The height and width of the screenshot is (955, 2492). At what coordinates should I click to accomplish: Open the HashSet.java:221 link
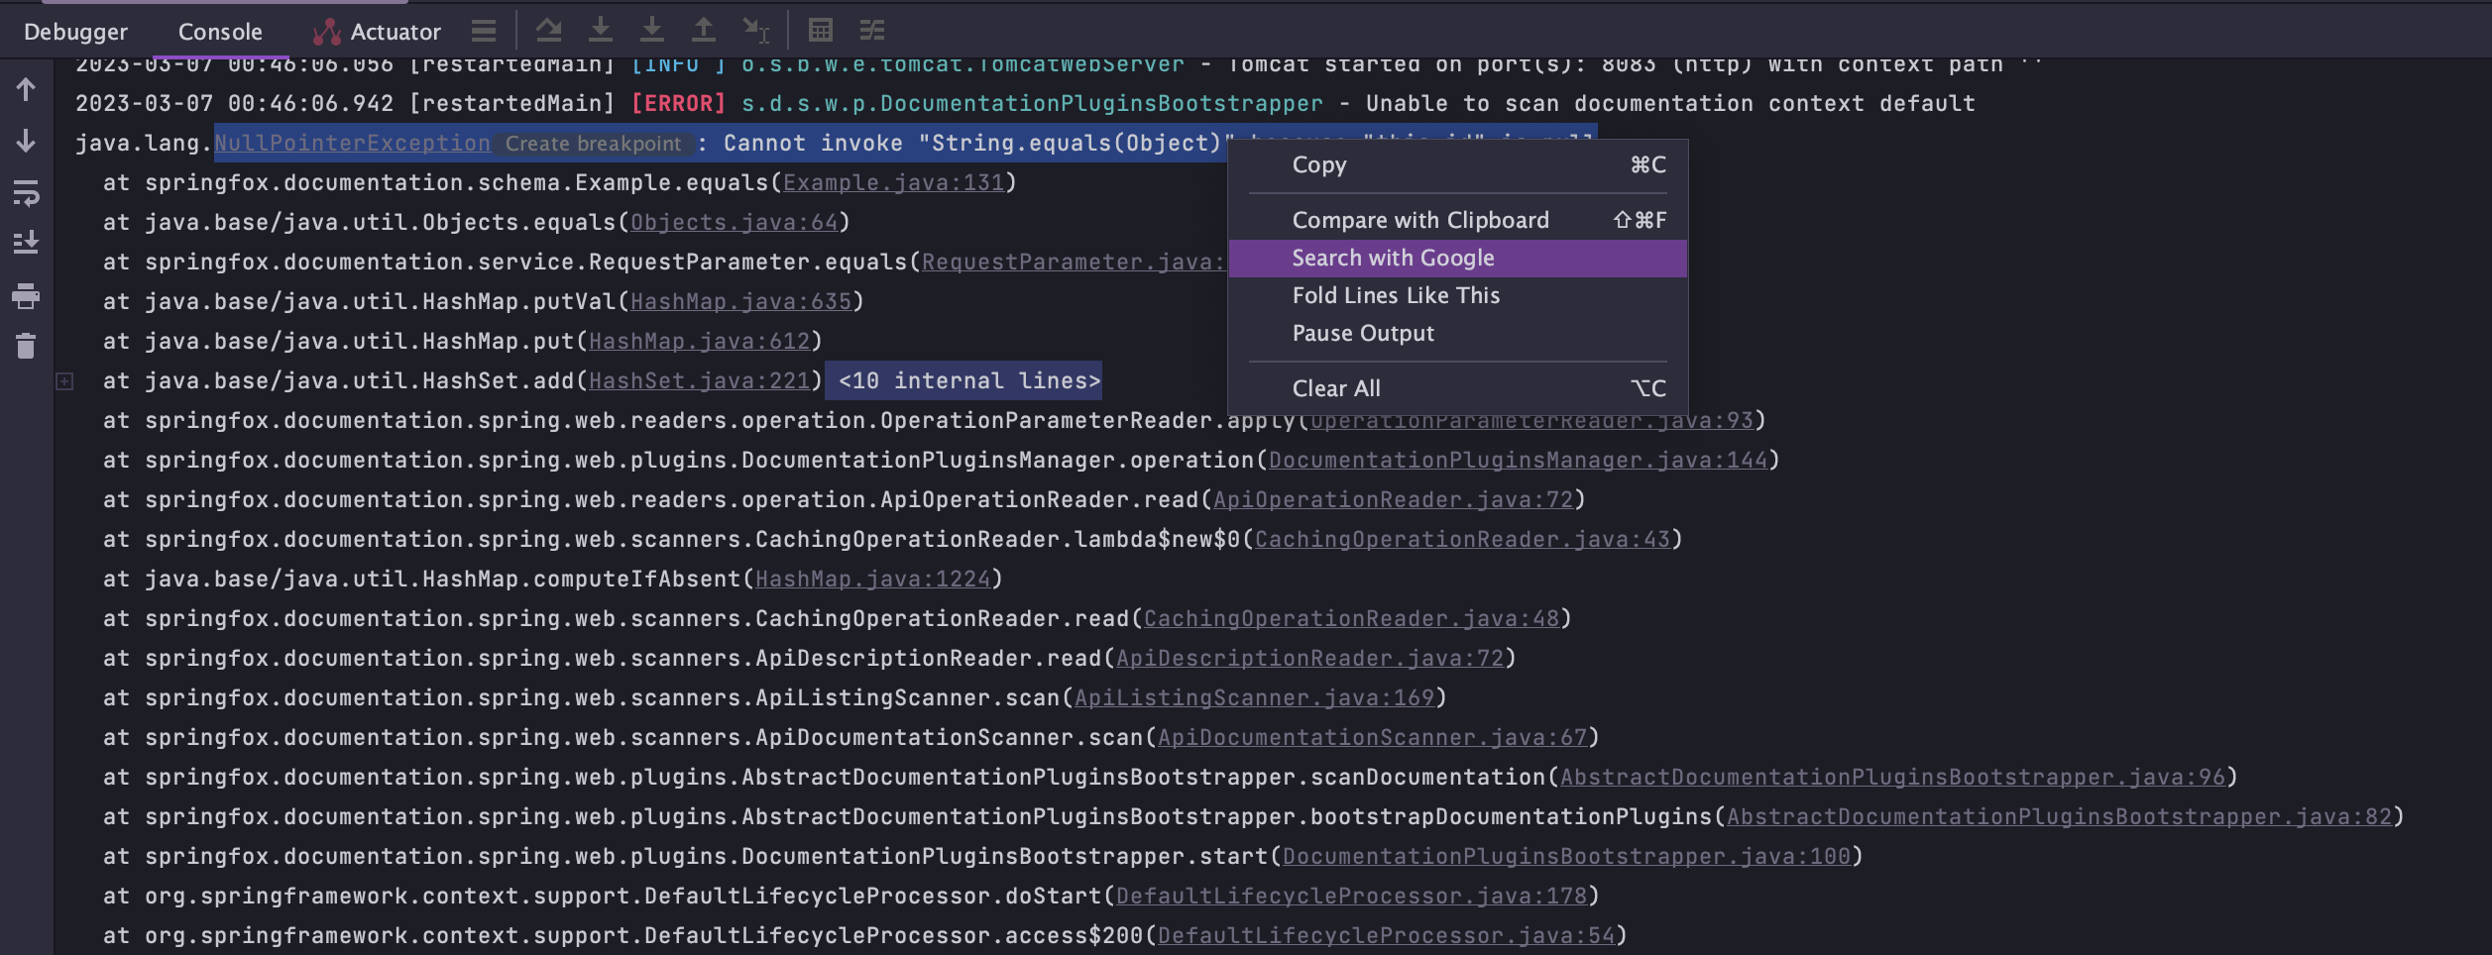[x=700, y=381]
